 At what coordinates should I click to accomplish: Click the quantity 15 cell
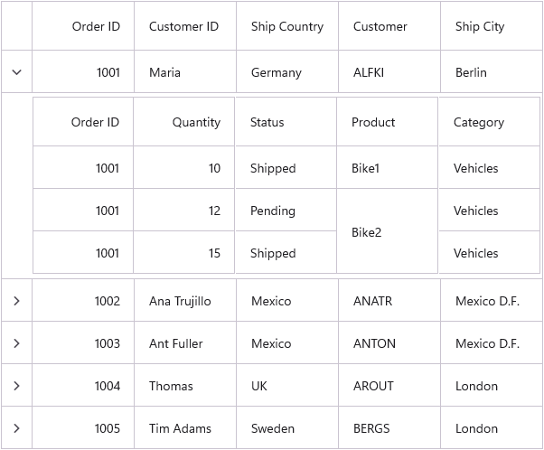coord(183,253)
